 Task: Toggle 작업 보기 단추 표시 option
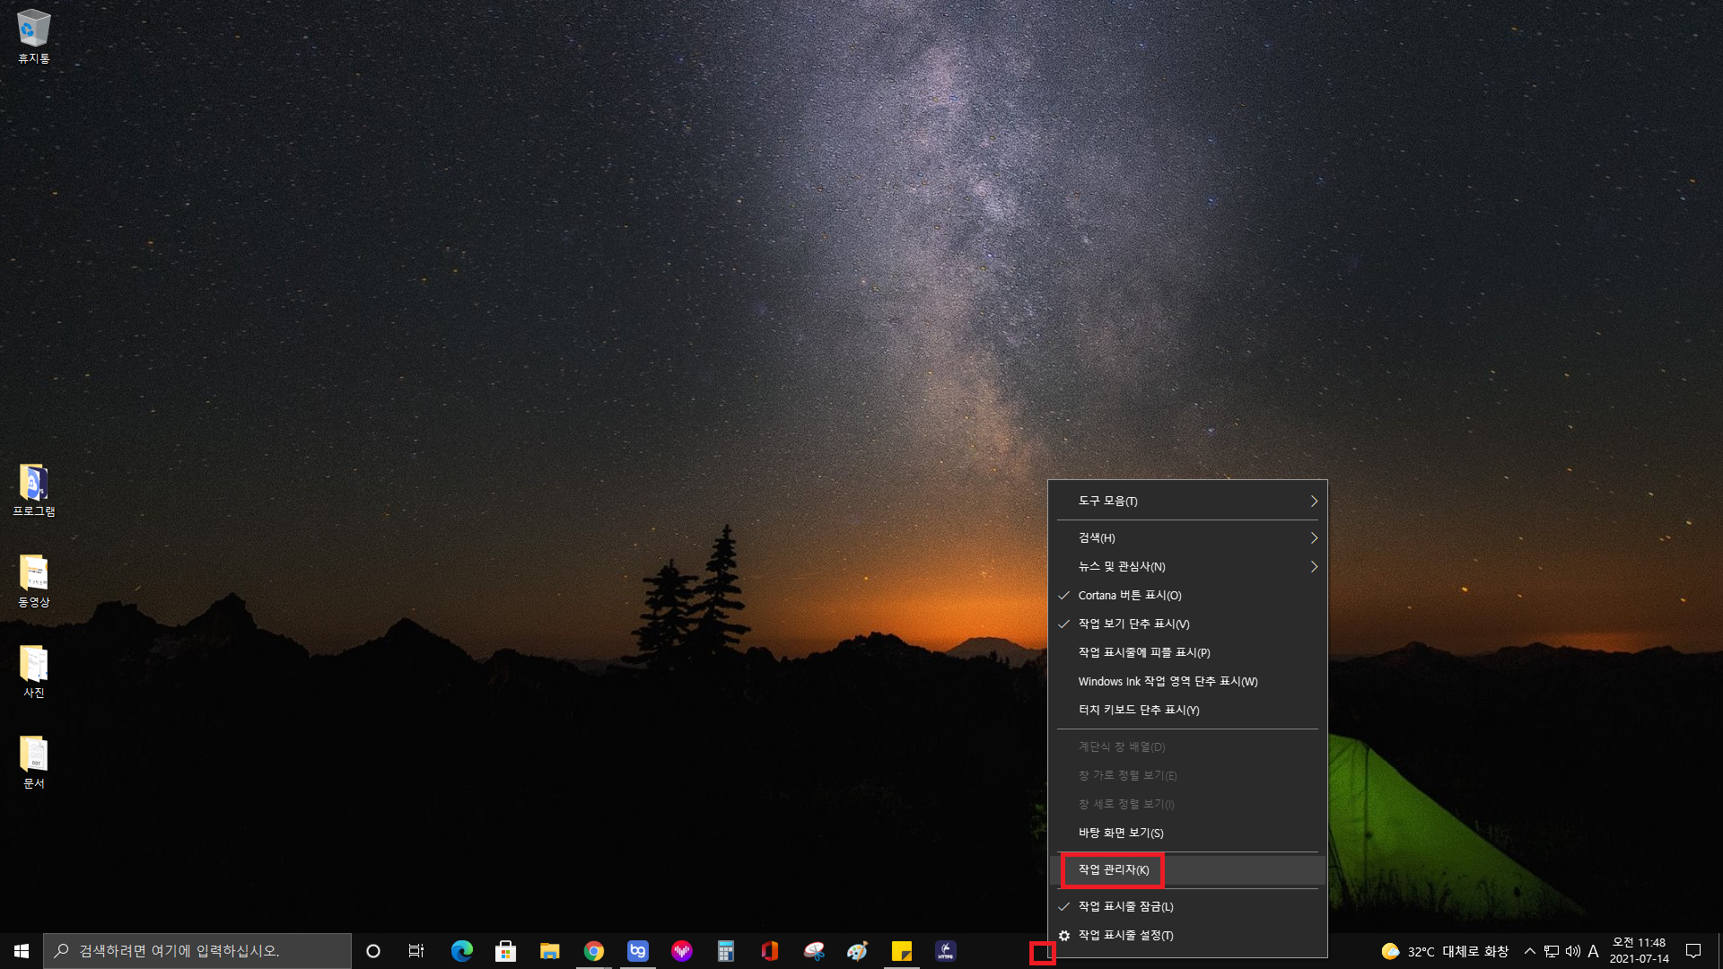coord(1133,624)
